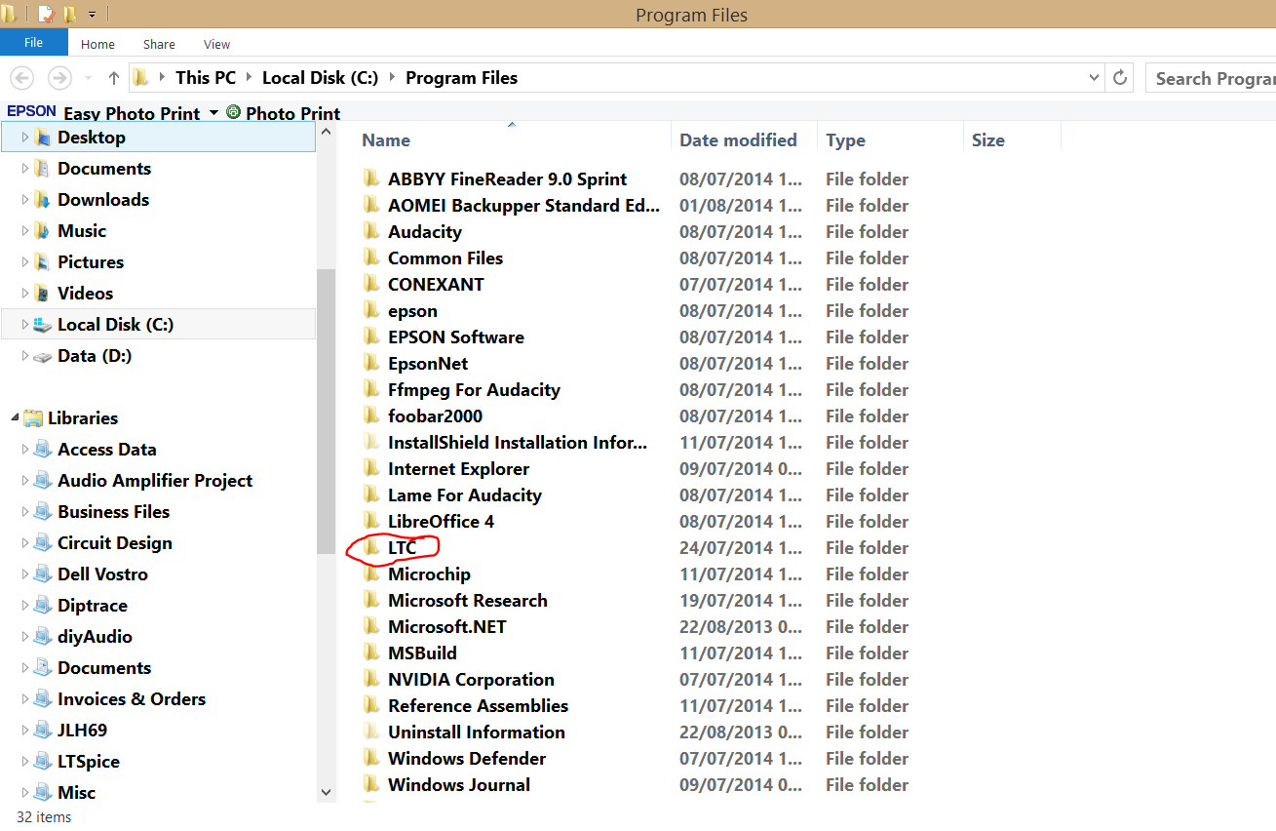Go up one folder level
Screen dimensions: 1276x831
click(x=114, y=78)
